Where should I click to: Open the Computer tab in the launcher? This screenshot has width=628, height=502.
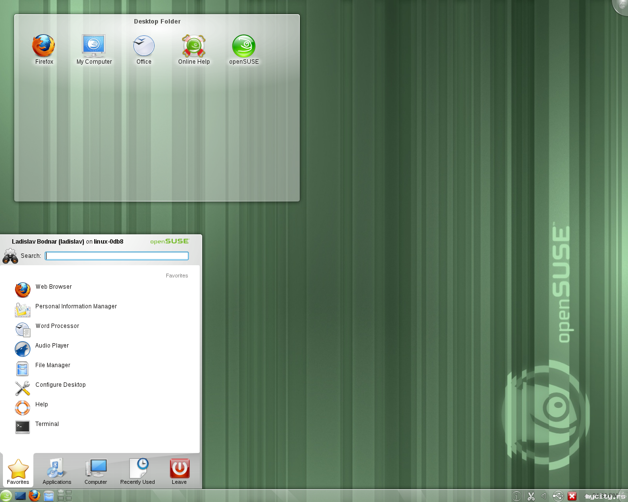click(96, 471)
